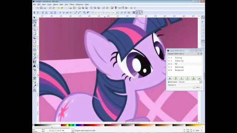Click Delete selected nodes icon

click(38, 13)
